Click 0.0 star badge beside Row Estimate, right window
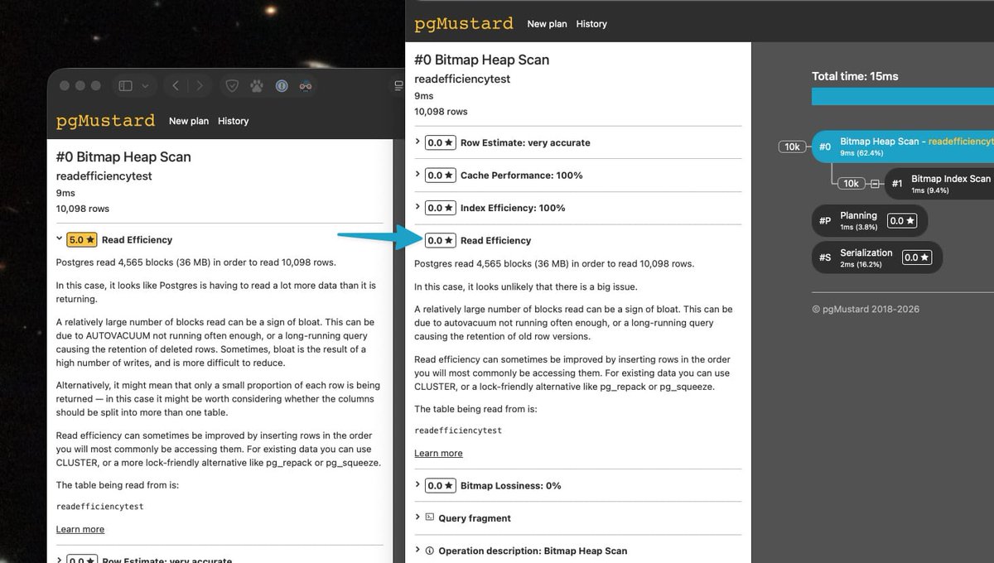994x563 pixels. point(440,142)
